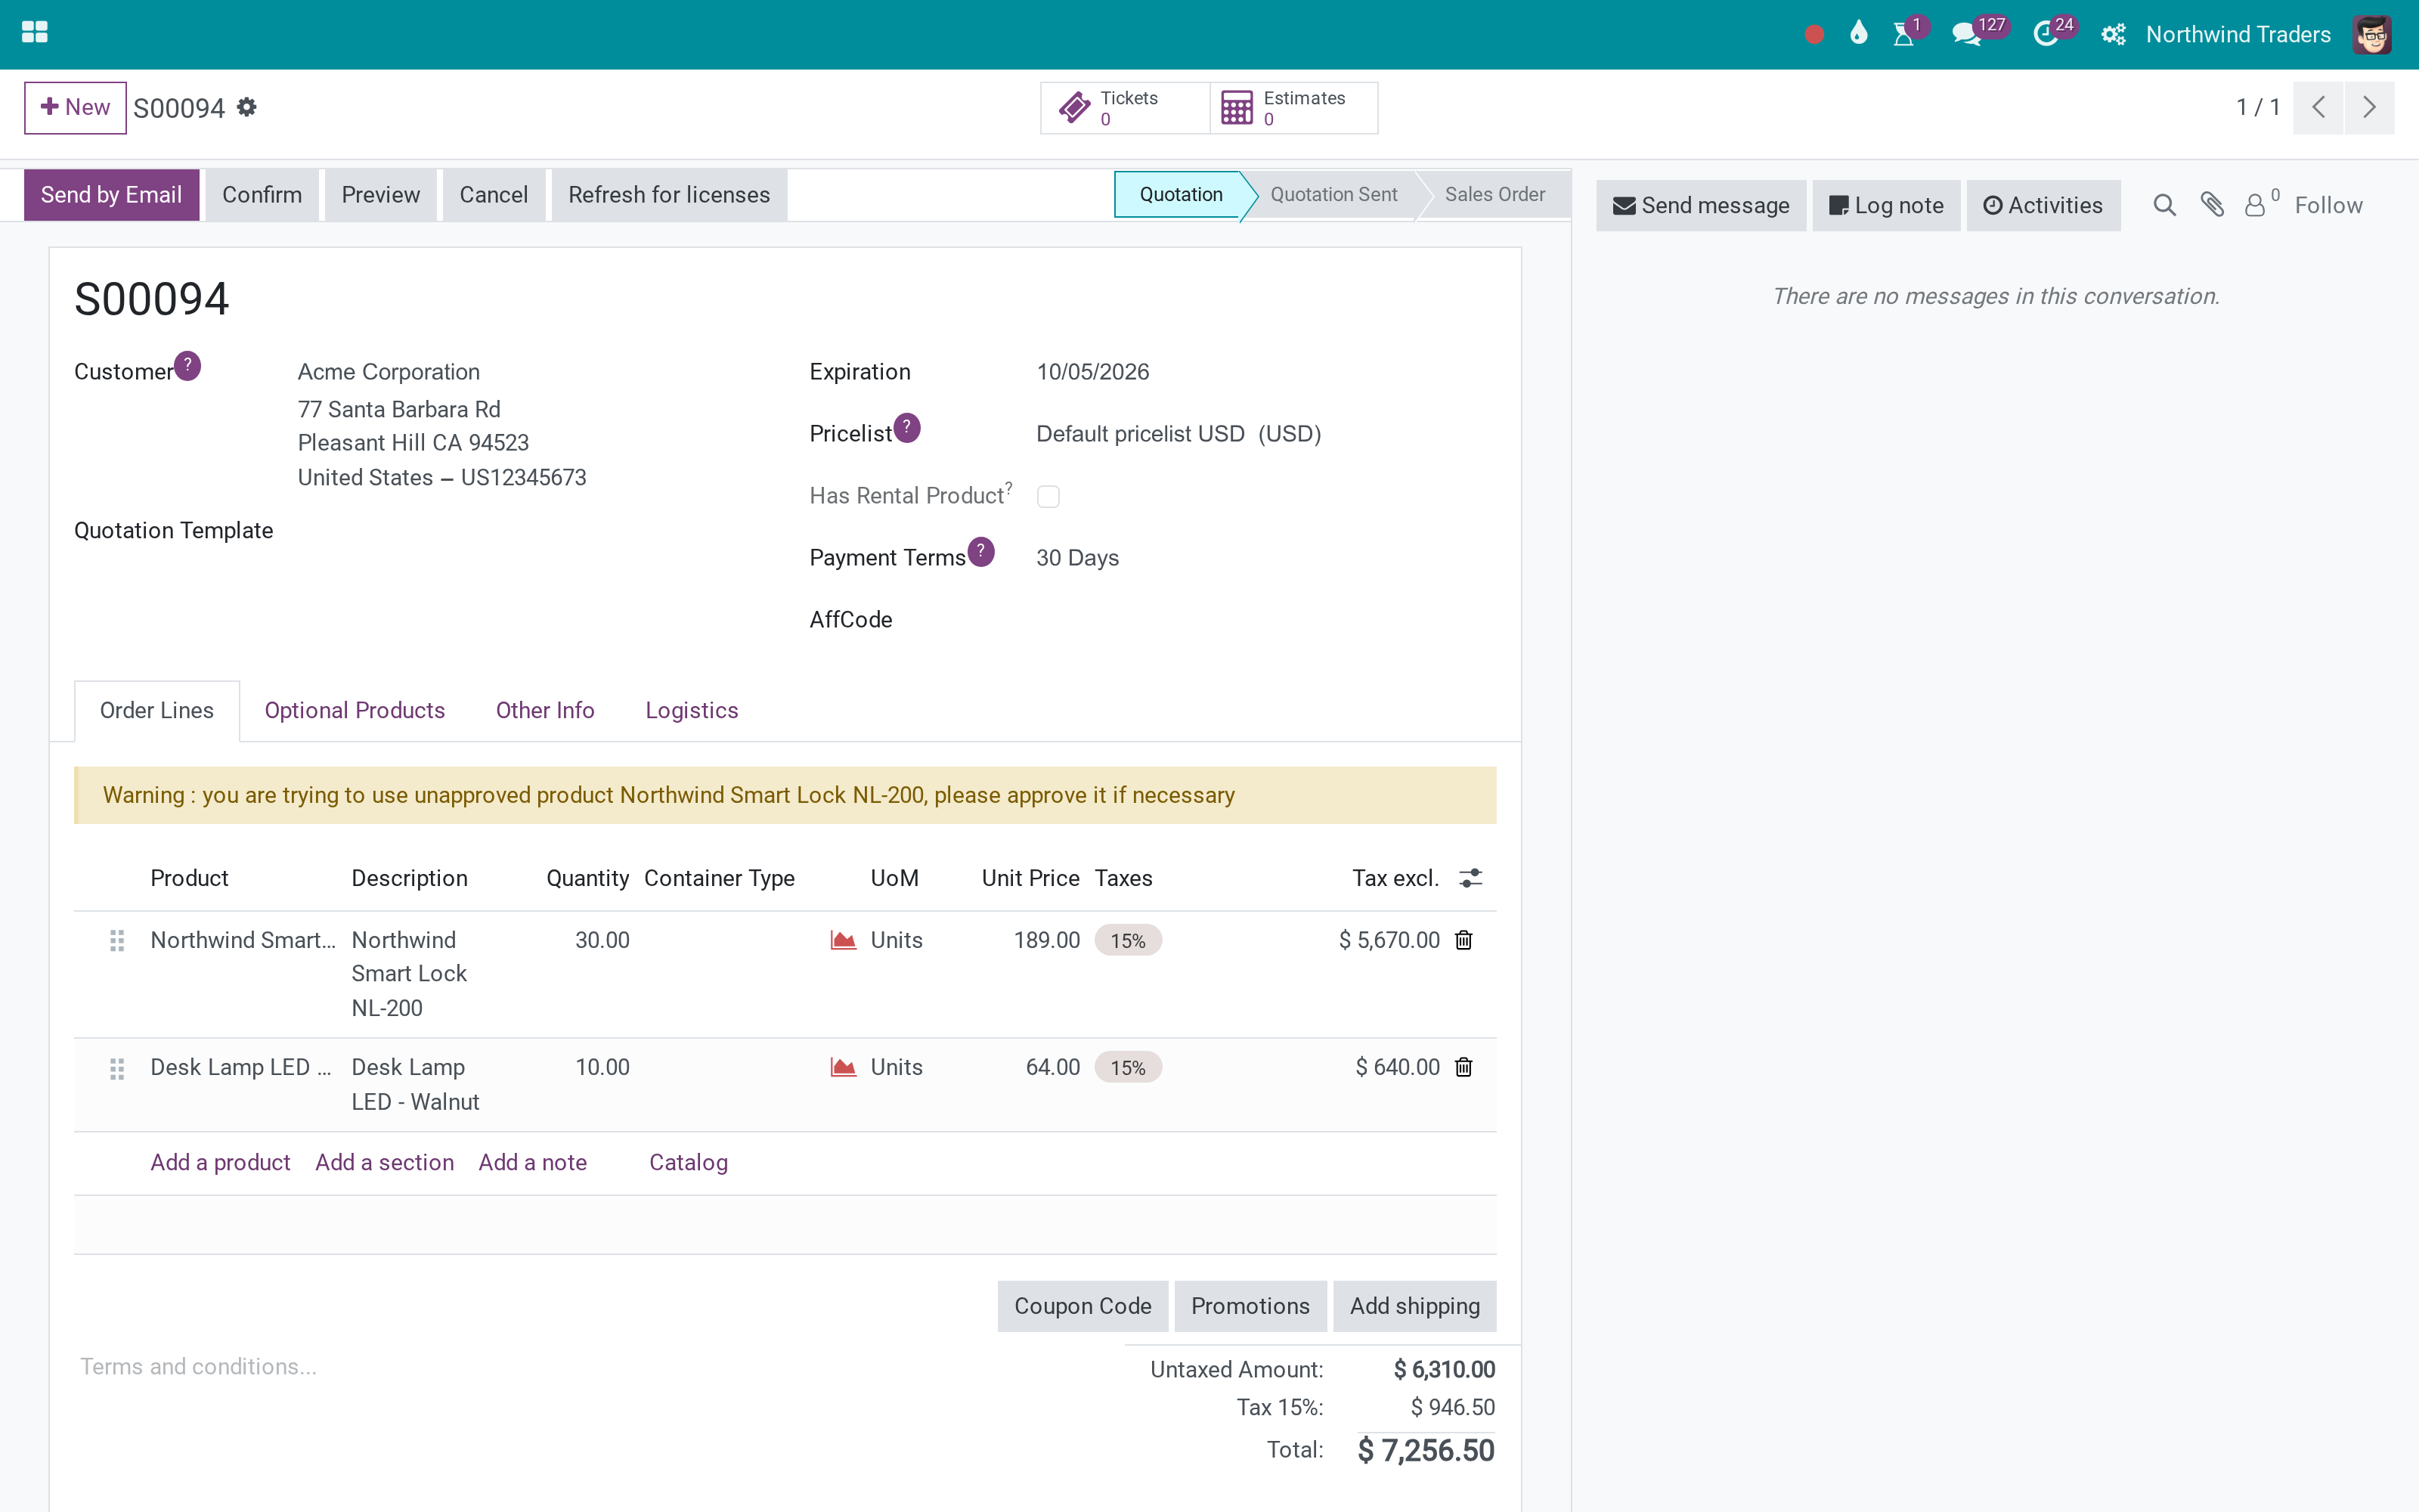Click forecast chart icon on Northwind Smart row

(844, 940)
